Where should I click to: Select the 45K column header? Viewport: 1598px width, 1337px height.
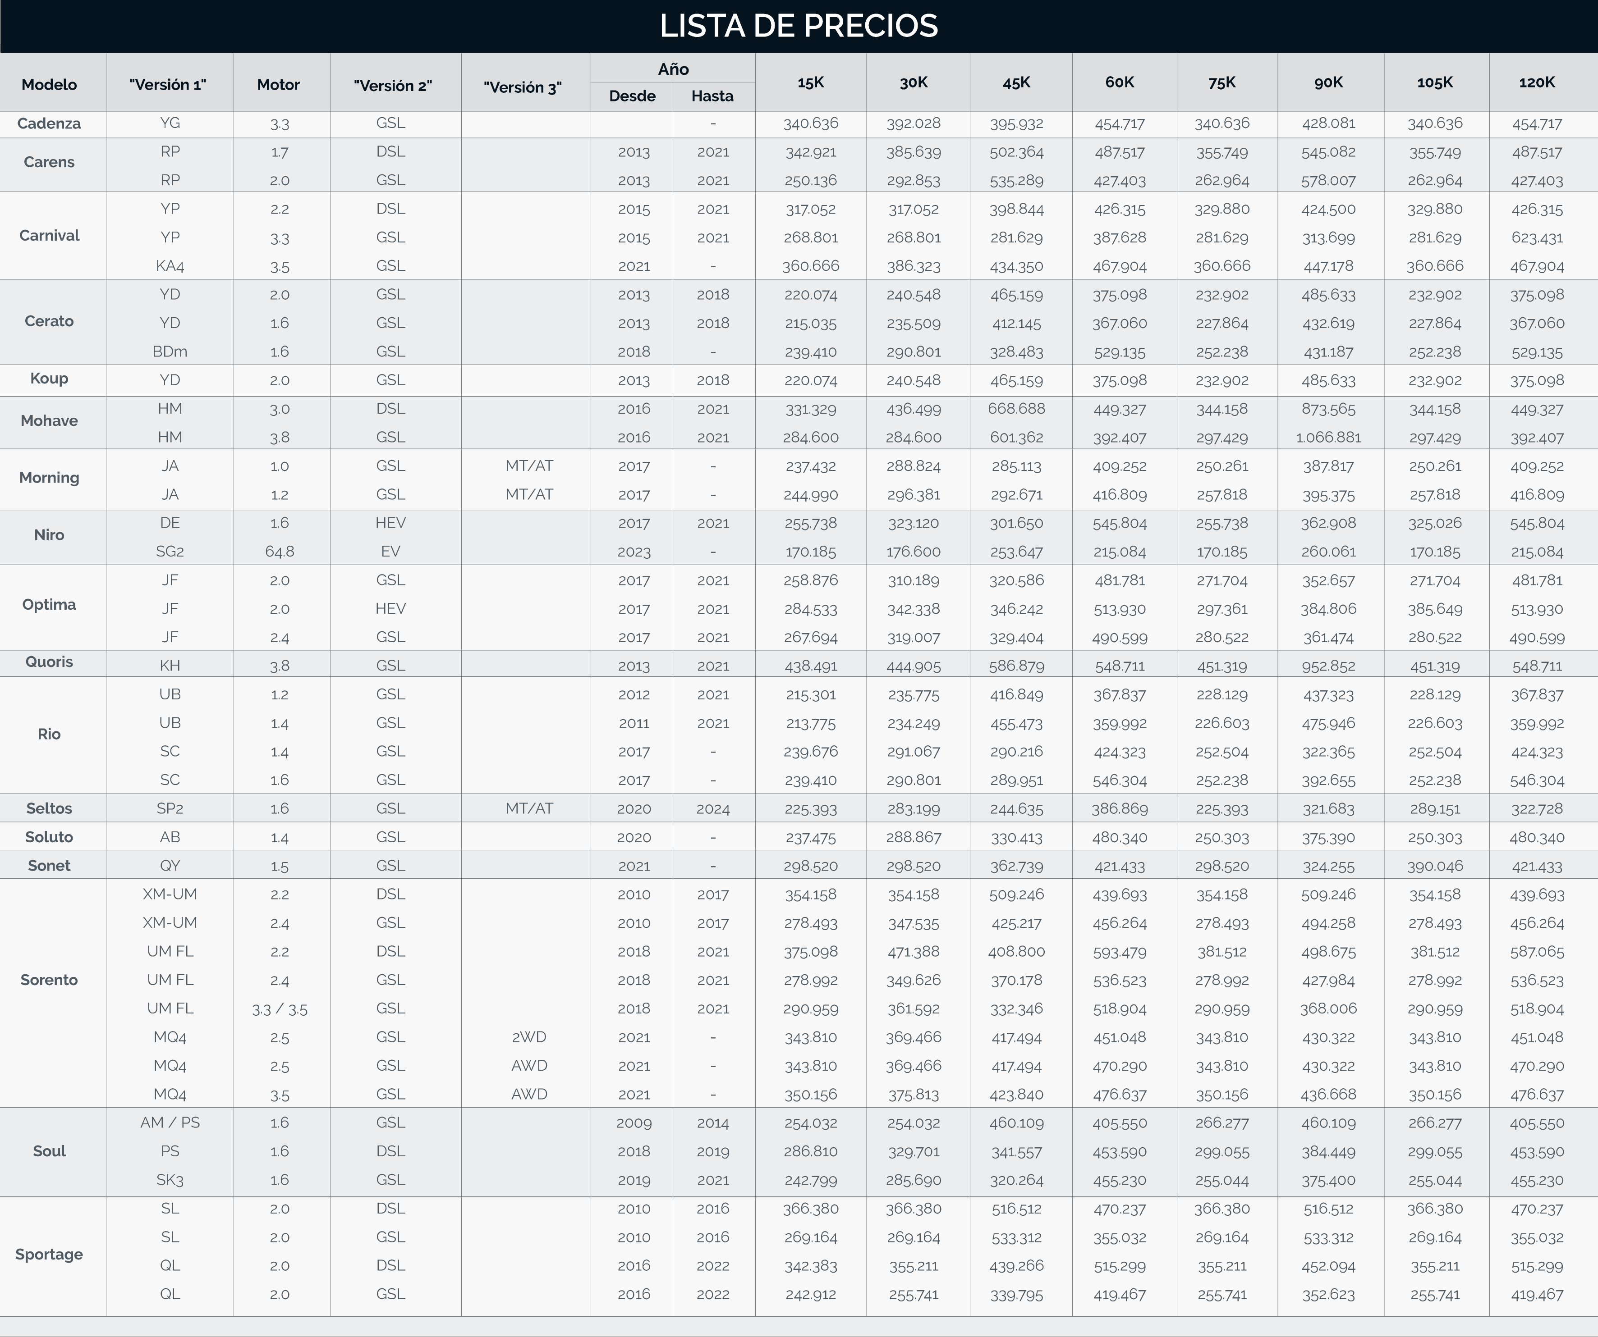point(1017,82)
